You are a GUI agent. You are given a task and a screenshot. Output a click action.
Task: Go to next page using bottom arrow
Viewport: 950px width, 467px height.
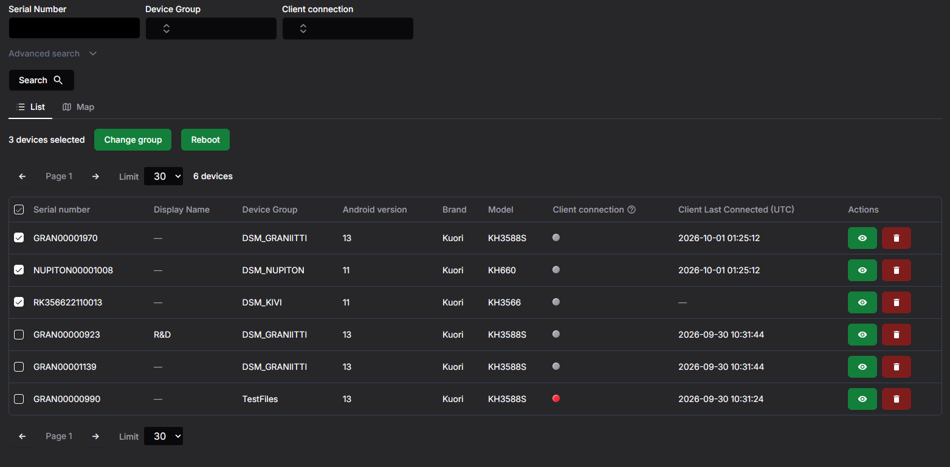[x=95, y=436]
